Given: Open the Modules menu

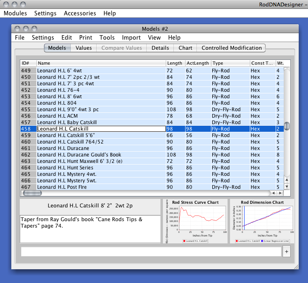Looking at the screenshot, I should 15,13.
